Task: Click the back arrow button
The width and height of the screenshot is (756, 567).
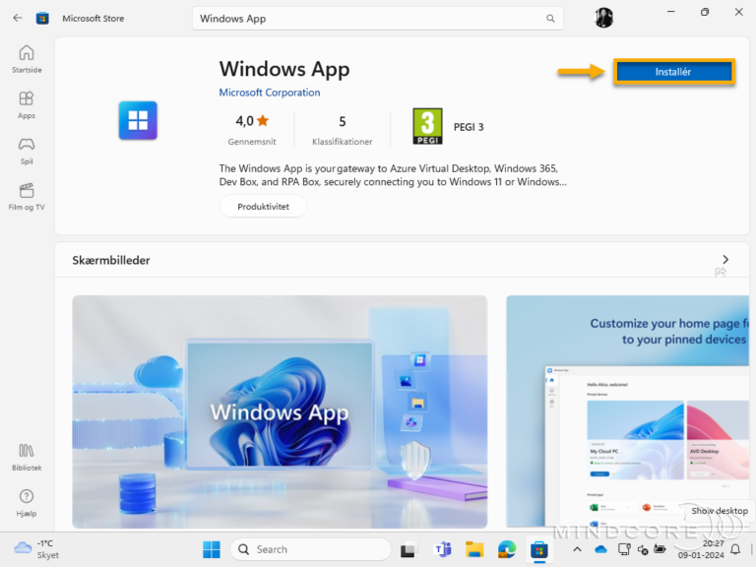Action: 17,18
